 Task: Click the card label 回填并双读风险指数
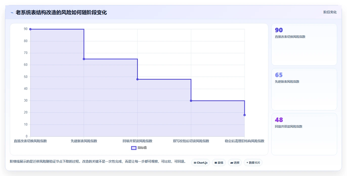coord(289,127)
